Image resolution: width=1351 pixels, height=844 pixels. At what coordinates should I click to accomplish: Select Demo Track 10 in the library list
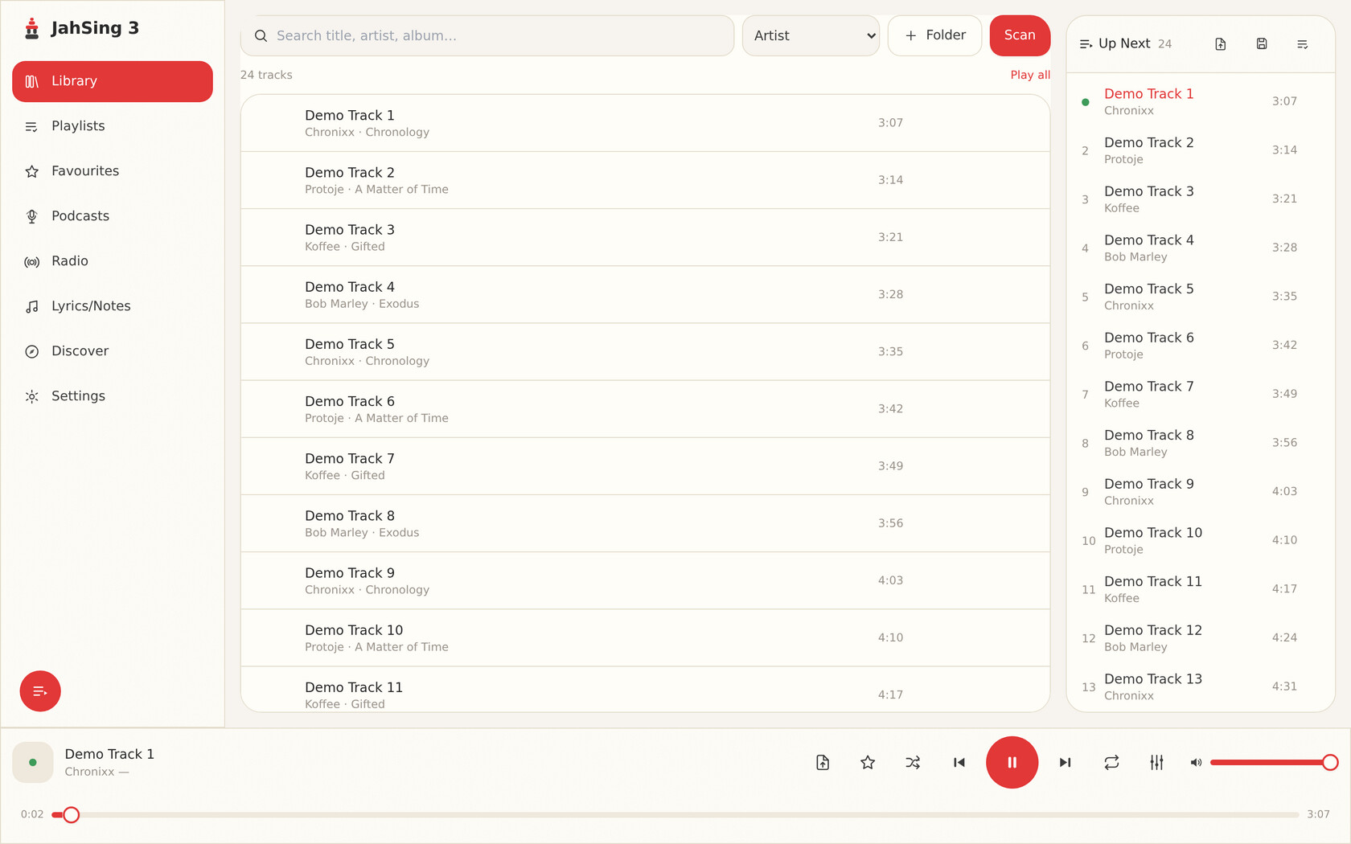tap(645, 638)
